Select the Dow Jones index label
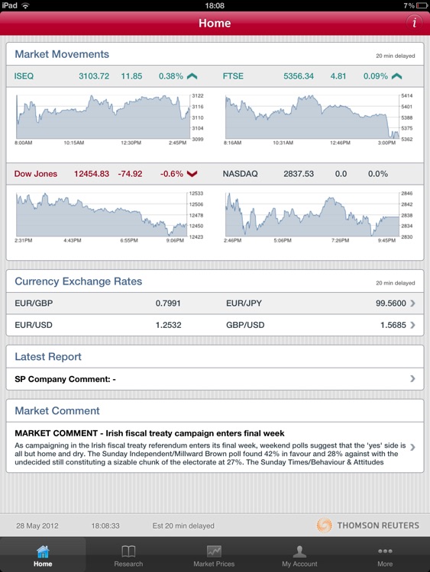This screenshot has width=430, height=572. coord(35,174)
